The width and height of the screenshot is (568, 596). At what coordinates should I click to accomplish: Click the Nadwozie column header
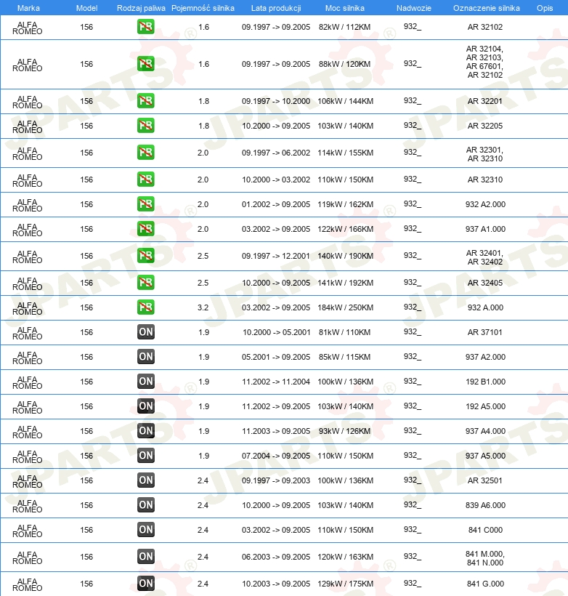[414, 8]
